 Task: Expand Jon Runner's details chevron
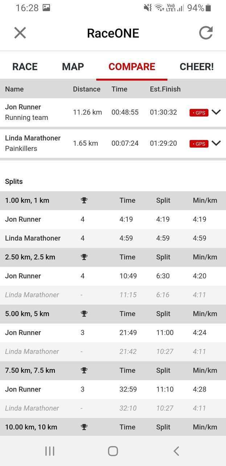coord(216,112)
